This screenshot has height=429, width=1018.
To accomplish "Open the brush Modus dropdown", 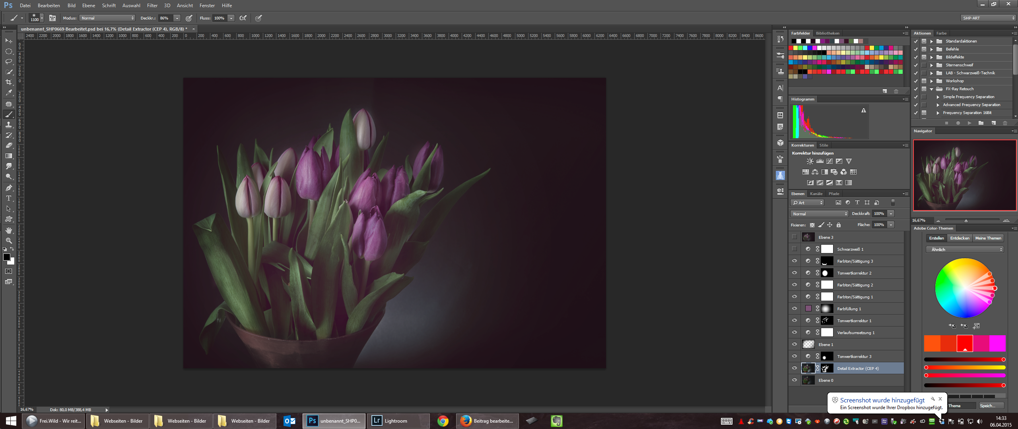I will click(x=107, y=18).
